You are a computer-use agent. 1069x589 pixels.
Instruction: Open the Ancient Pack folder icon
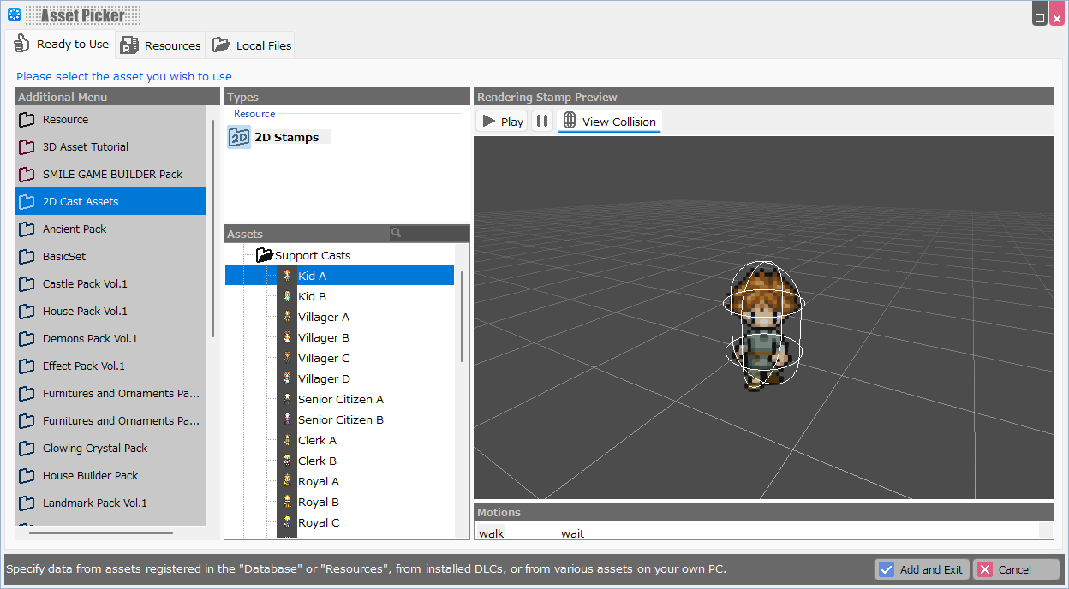27,229
